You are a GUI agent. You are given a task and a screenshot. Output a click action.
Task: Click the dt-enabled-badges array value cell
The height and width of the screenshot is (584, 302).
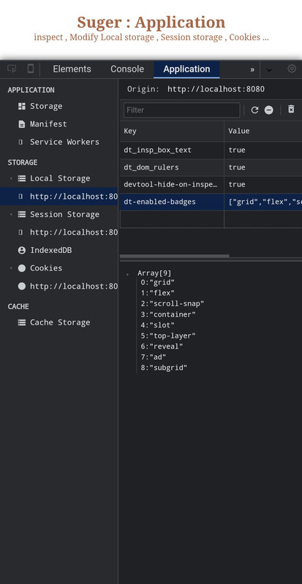263,202
